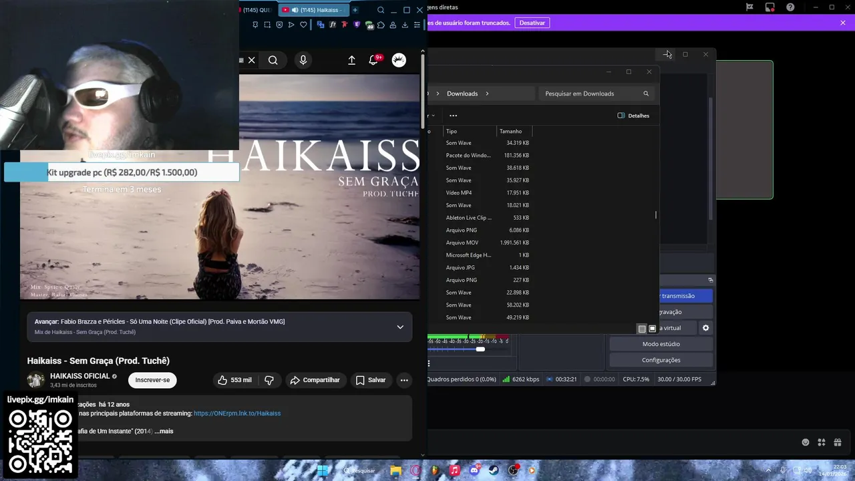Open Steam from the taskbar
This screenshot has width=855, height=481.
494,470
